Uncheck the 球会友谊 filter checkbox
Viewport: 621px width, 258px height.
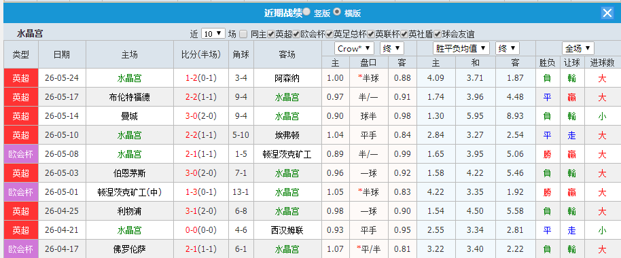click(x=438, y=34)
